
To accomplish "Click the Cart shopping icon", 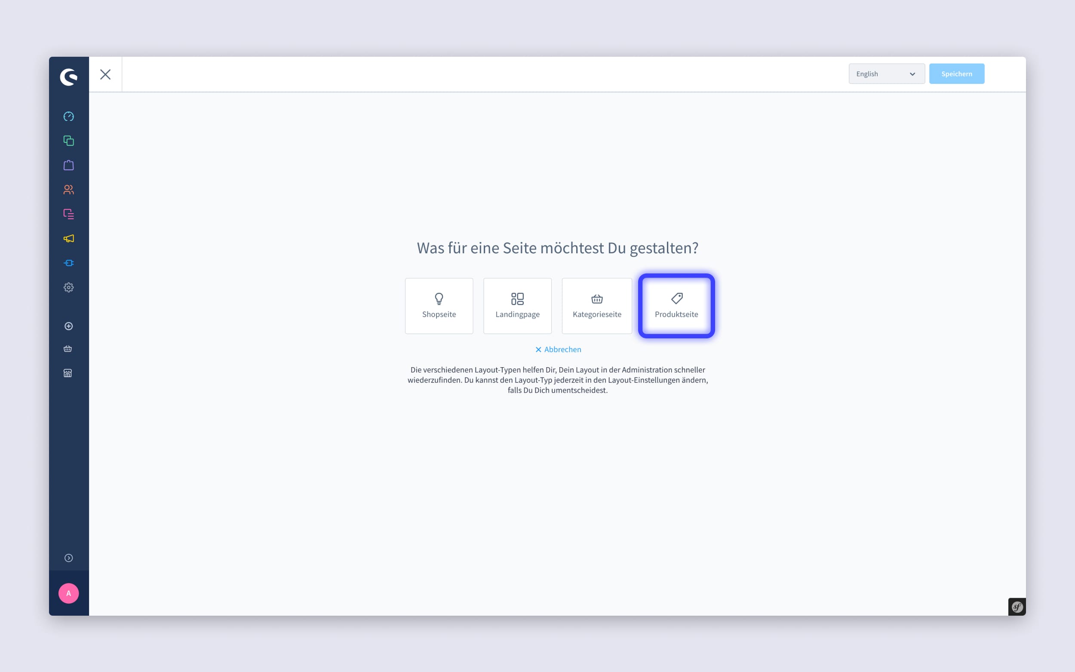I will [x=68, y=348].
